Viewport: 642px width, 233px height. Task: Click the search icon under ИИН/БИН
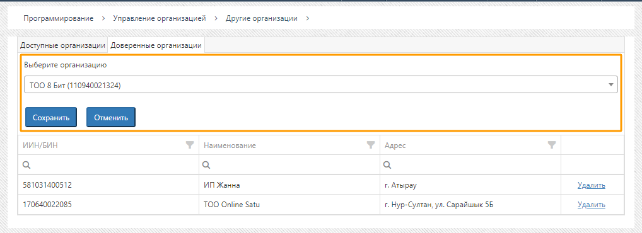point(26,165)
